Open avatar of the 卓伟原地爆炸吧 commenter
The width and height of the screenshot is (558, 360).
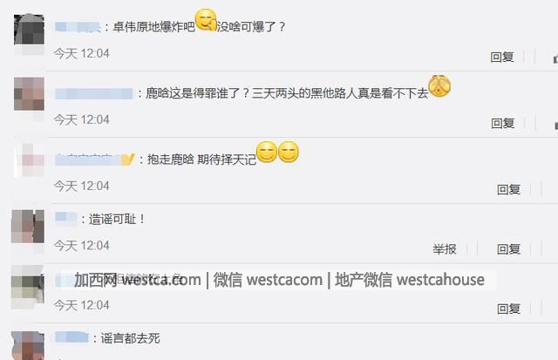(29, 30)
